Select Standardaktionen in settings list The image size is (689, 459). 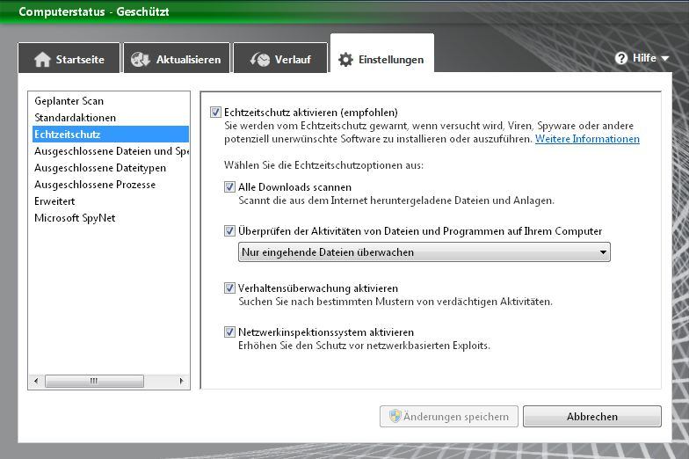pyautogui.click(x=111, y=118)
